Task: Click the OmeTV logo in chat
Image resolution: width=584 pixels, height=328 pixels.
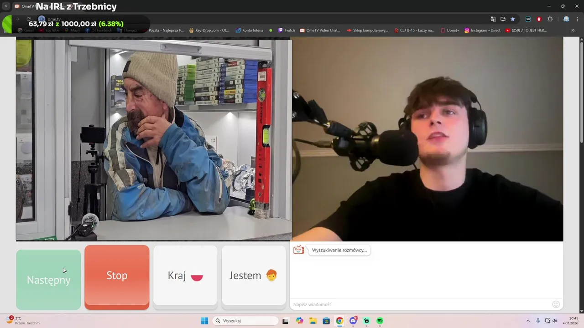Action: click(x=299, y=250)
